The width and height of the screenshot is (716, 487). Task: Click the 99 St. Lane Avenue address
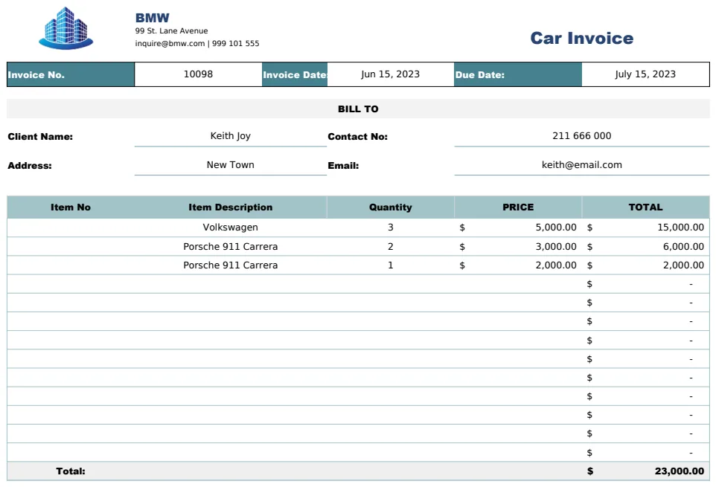click(x=171, y=30)
